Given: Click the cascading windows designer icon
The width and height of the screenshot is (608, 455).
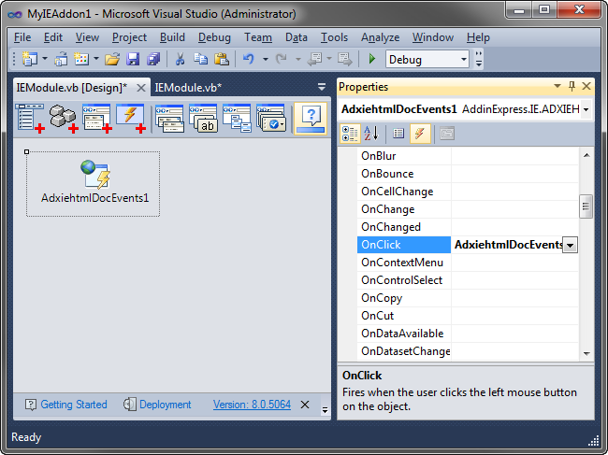Looking at the screenshot, I should pos(237,119).
